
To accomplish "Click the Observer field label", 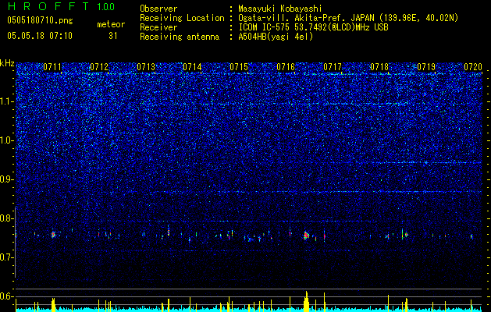I will point(158,9).
